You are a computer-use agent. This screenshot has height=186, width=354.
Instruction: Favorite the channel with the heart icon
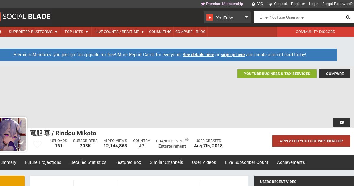point(37,144)
